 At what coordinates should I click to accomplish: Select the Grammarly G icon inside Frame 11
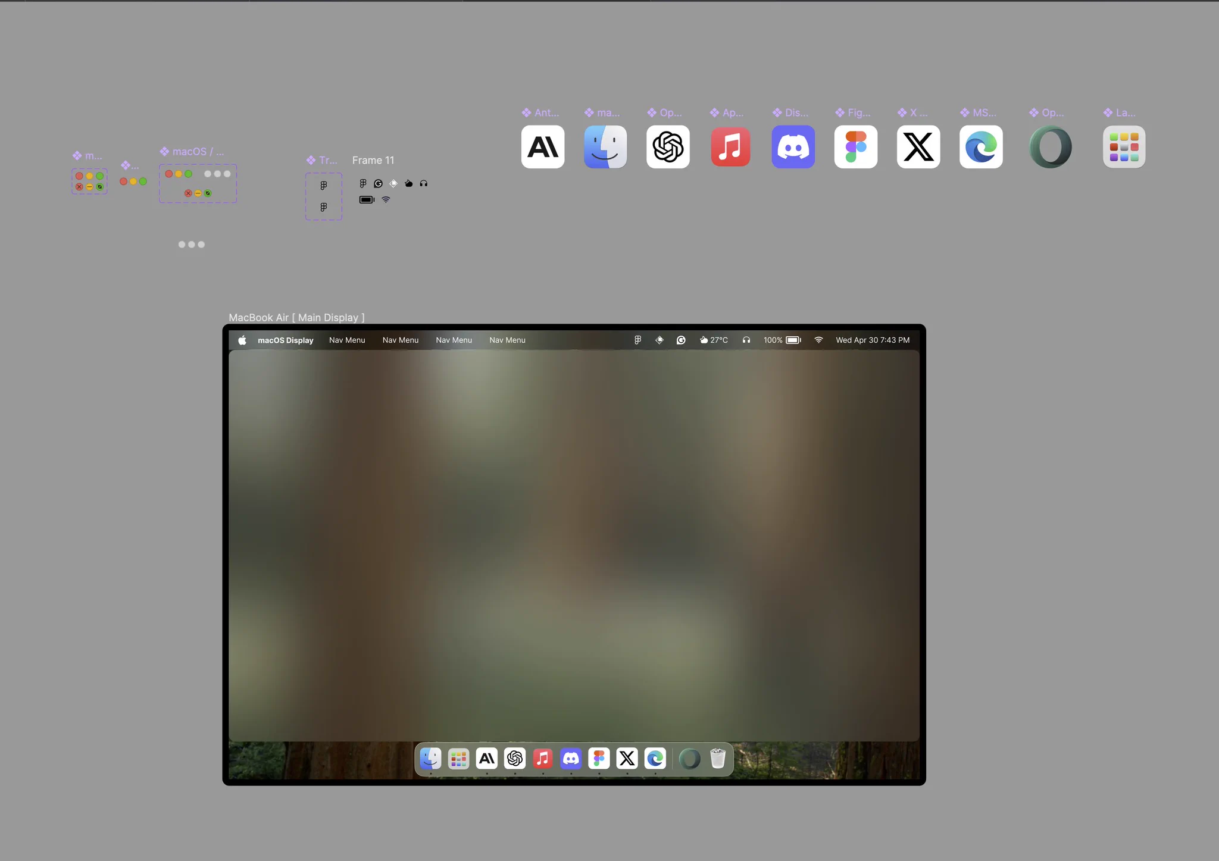pos(378,183)
